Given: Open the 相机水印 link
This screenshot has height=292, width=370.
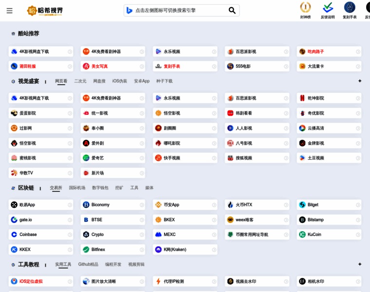Looking at the screenshot, I should [x=329, y=281].
